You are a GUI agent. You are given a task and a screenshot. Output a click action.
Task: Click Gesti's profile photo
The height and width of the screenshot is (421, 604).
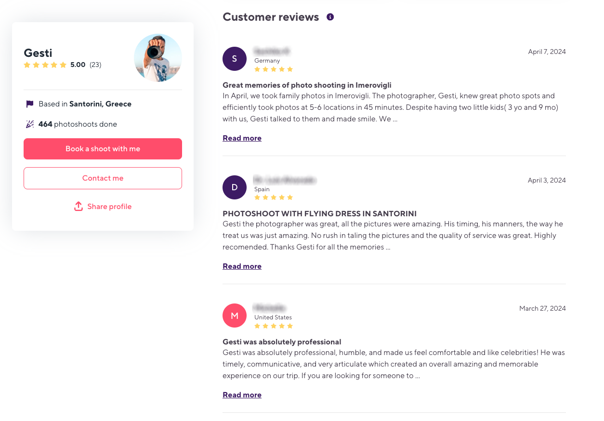coord(158,58)
